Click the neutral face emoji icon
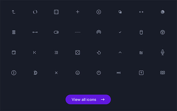The width and height of the screenshot is (177, 111). 78,73
